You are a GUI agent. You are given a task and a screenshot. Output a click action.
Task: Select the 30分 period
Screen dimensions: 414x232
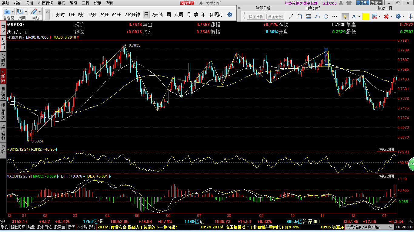pyautogui.click(x=104, y=15)
